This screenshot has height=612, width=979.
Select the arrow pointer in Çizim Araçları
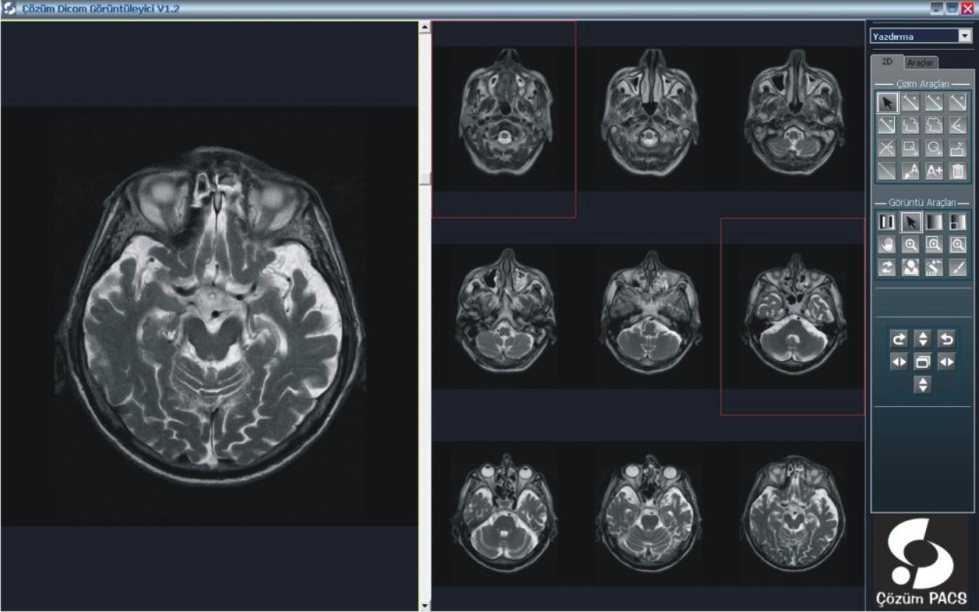click(x=887, y=103)
